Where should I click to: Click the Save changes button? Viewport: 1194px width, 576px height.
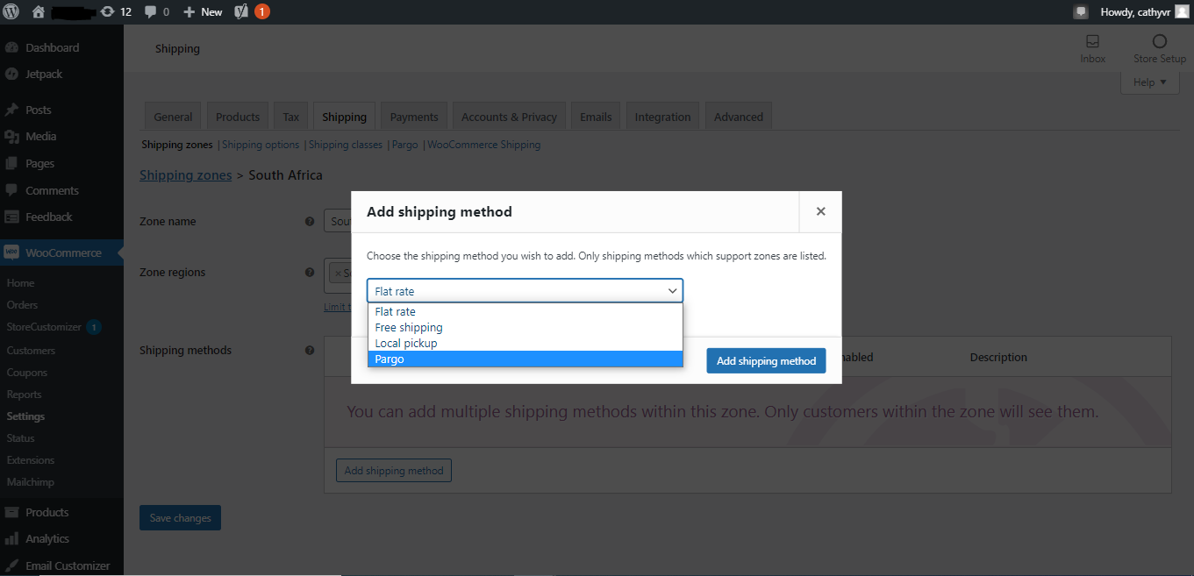(x=180, y=517)
